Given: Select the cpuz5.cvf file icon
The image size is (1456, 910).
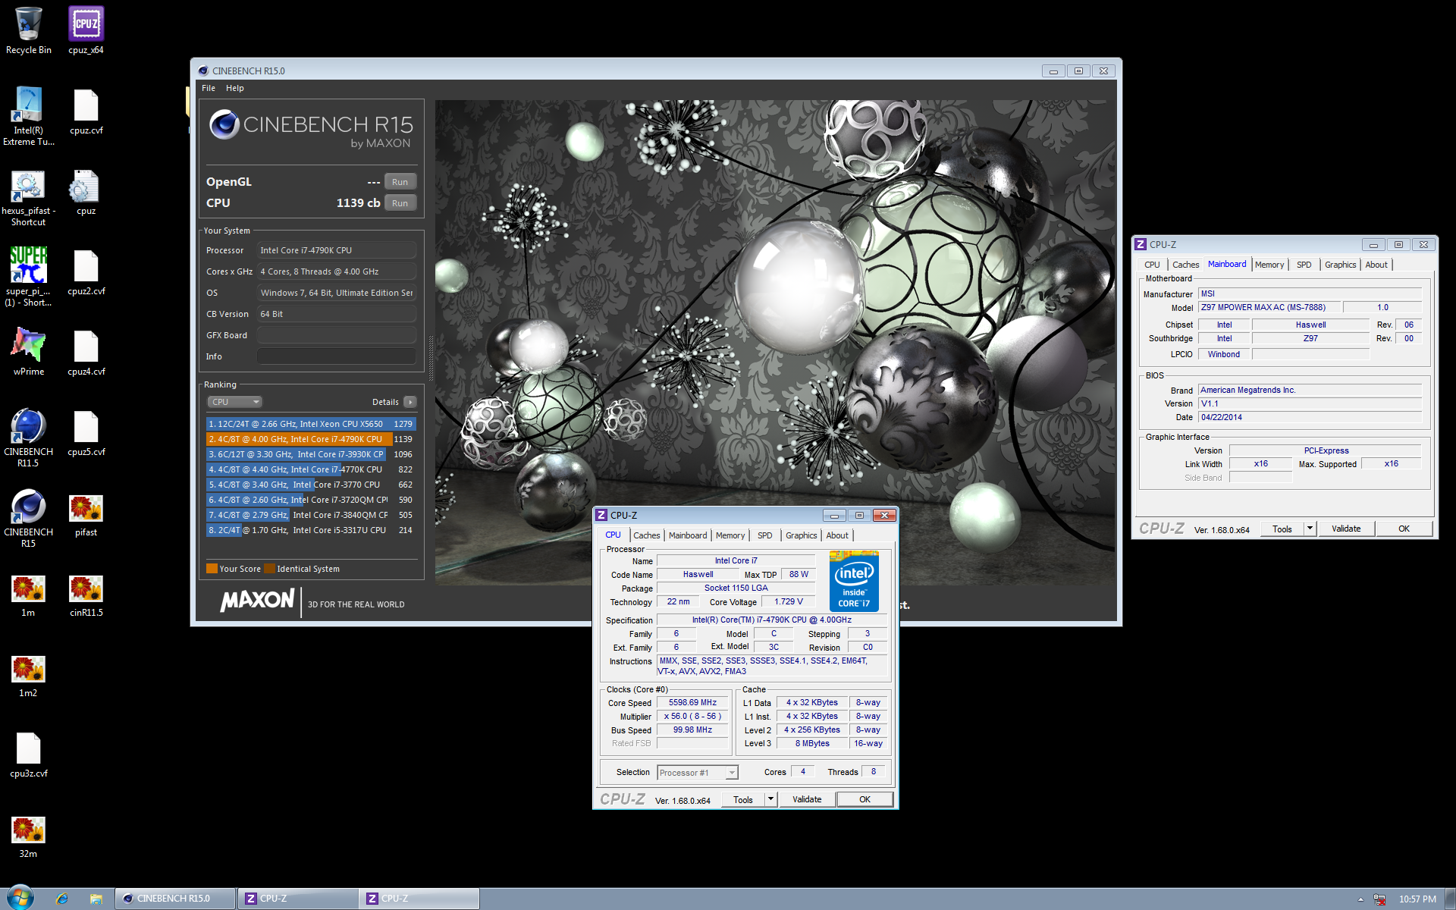Looking at the screenshot, I should (x=86, y=432).
